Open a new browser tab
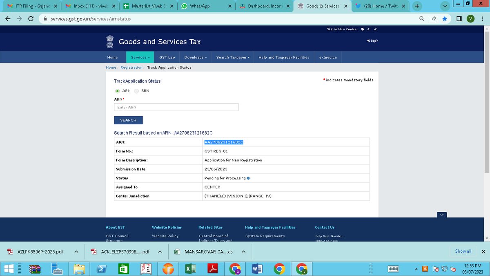 [x=417, y=6]
